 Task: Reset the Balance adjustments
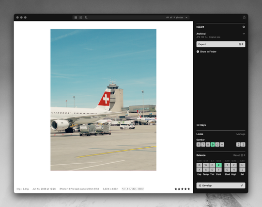239,155
